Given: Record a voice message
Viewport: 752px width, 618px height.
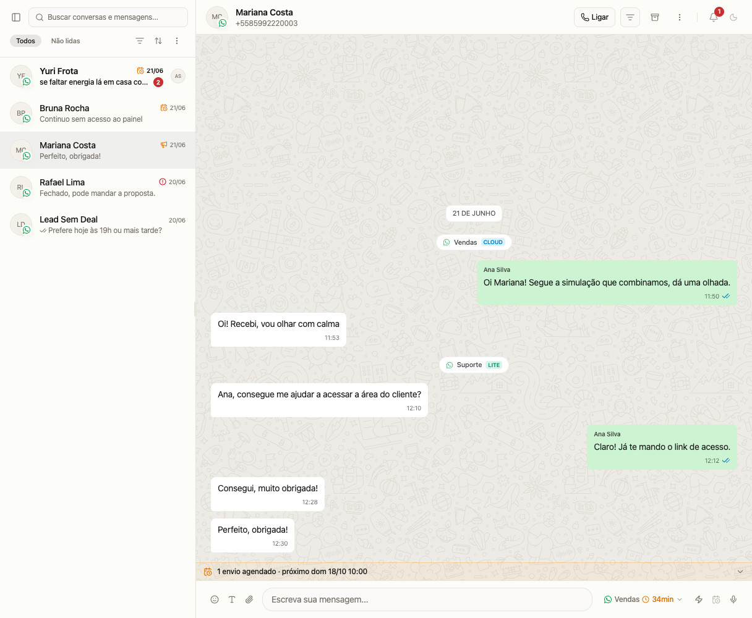Looking at the screenshot, I should click(733, 599).
